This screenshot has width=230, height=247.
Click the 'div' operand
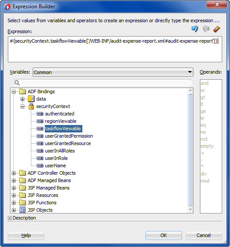click(203, 174)
